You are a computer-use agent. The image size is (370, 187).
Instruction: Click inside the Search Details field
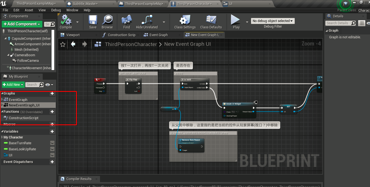click(x=340, y=23)
